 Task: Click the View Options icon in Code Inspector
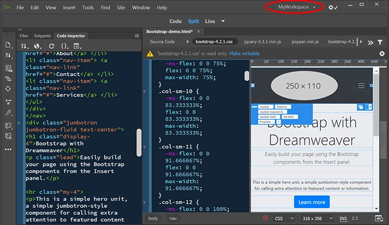point(77,46)
